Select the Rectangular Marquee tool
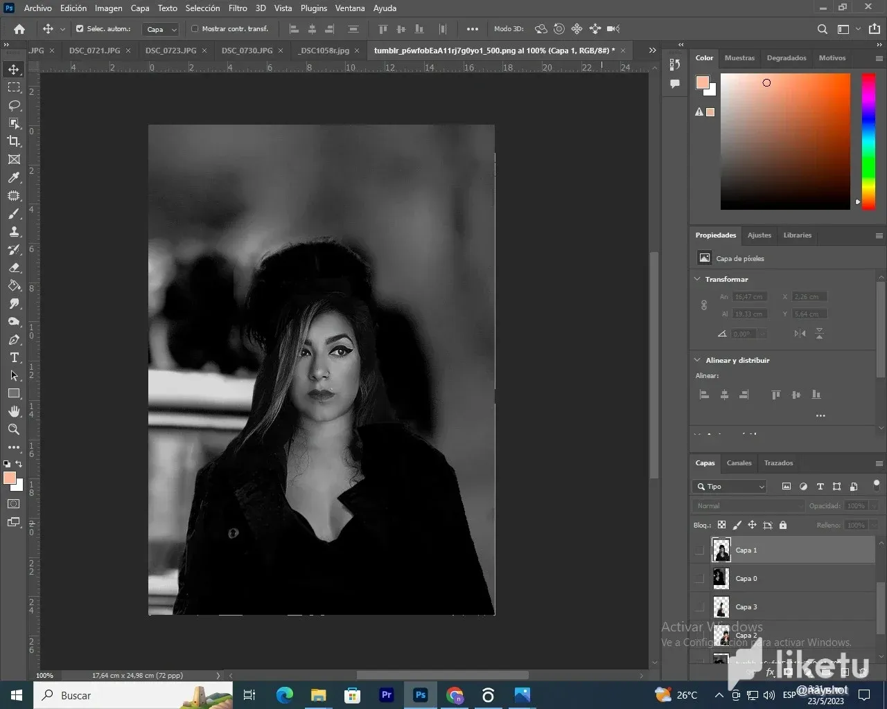The width and height of the screenshot is (887, 709). click(x=14, y=87)
